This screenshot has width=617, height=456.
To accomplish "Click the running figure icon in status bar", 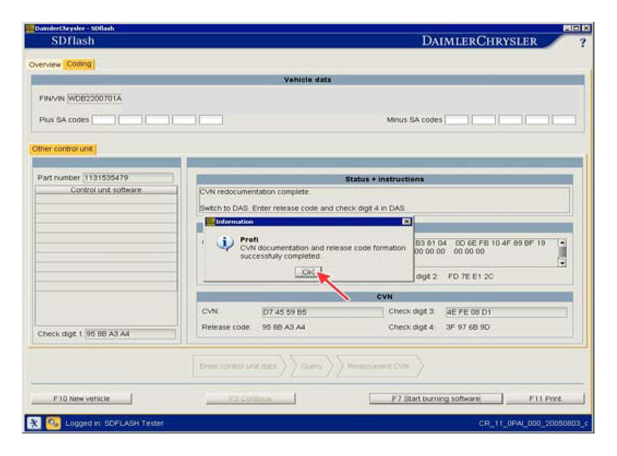I will [35, 423].
